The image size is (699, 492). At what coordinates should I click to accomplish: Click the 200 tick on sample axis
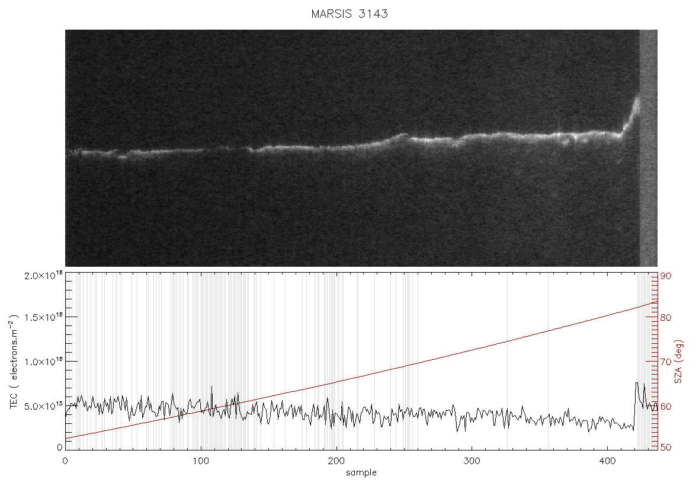[336, 461]
